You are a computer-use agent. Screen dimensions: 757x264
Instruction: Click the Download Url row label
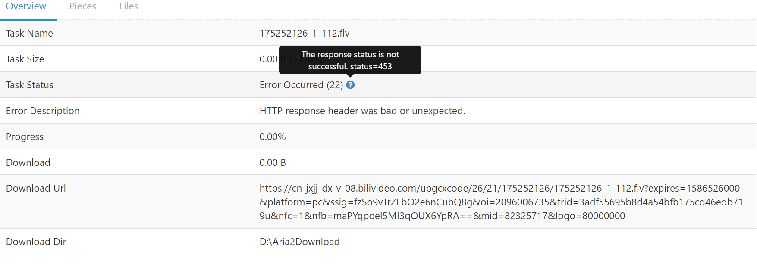point(36,188)
